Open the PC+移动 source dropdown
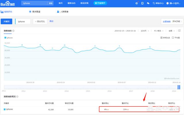 pyautogui.click(x=159, y=31)
